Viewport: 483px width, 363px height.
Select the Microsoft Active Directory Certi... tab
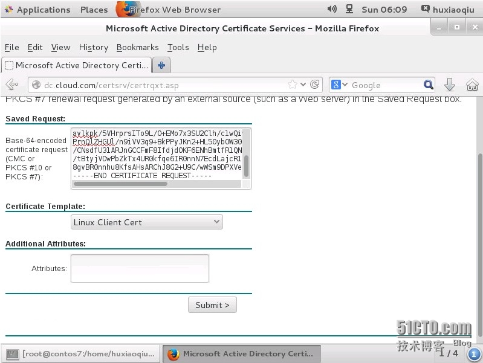click(77, 65)
